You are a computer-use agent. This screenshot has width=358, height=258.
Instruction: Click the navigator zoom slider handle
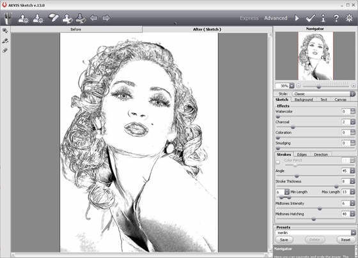click(319, 87)
